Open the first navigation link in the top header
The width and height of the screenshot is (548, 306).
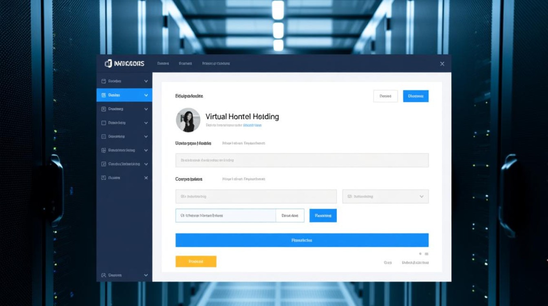pyautogui.click(x=163, y=64)
